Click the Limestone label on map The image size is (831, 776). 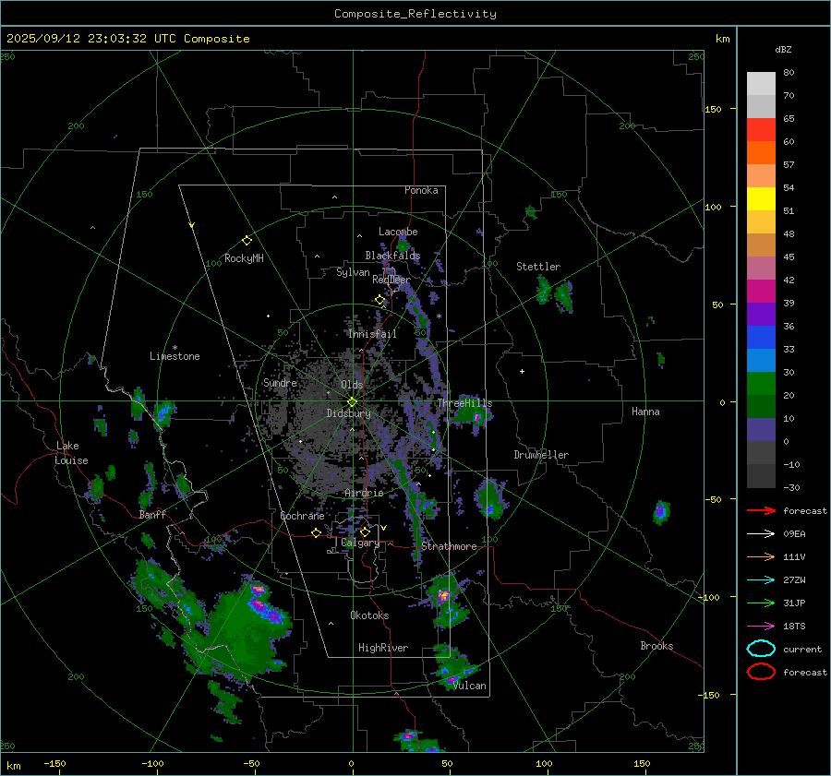tap(175, 356)
